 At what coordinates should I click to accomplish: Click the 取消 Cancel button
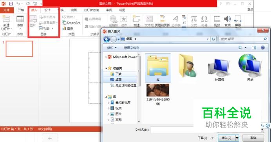(253, 138)
